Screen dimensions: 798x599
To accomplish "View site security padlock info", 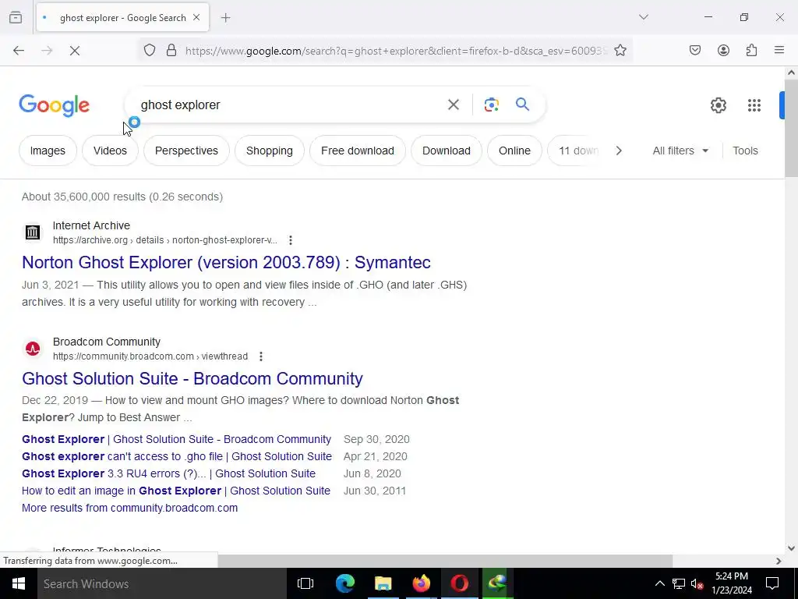I will coord(171,51).
